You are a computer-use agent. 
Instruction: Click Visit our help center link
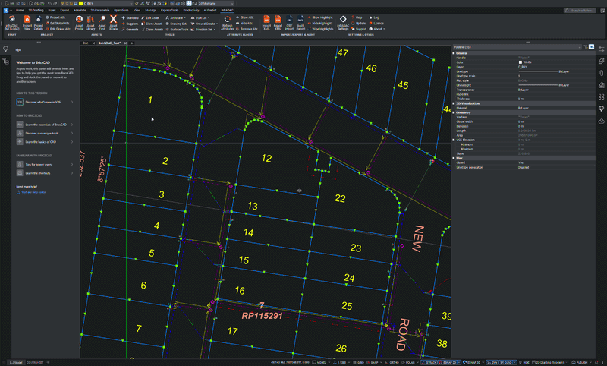(x=33, y=192)
